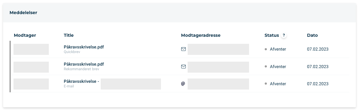Click the Afventer status in the Quickbrev row
The height and width of the screenshot is (111, 359).
point(278,49)
